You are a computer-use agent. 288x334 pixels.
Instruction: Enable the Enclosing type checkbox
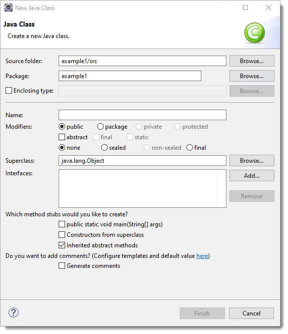(x=9, y=91)
